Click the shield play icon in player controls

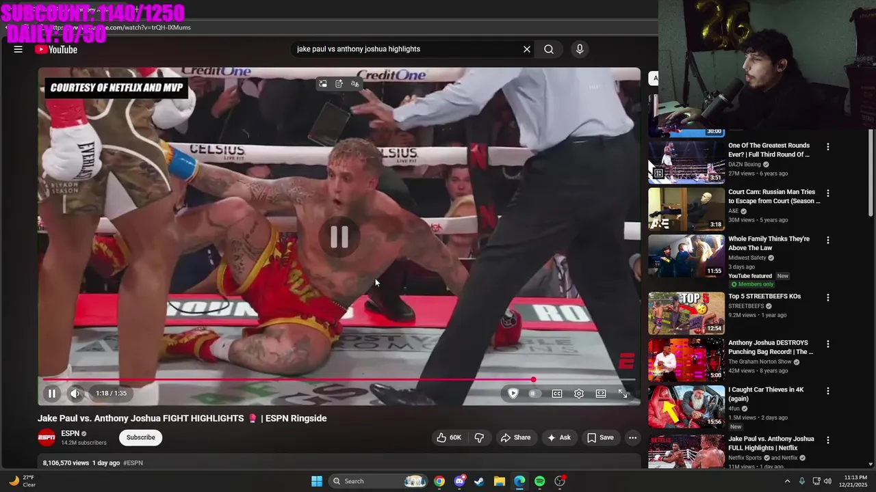click(513, 394)
